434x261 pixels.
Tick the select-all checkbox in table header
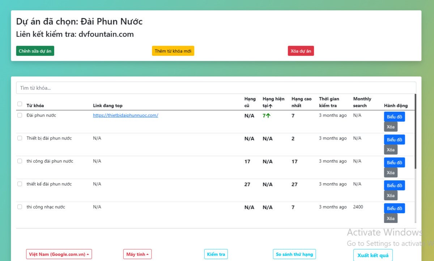coord(20,104)
